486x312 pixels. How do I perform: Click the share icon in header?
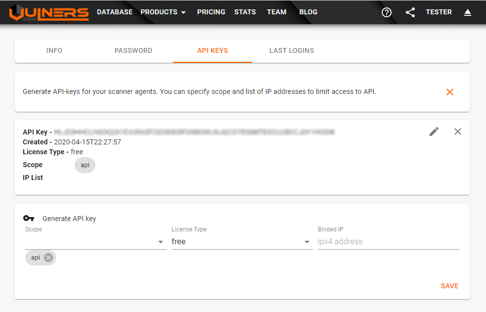[410, 12]
